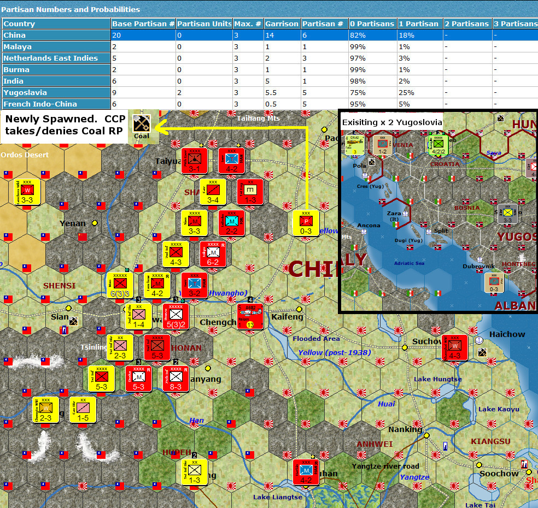Image resolution: width=538 pixels, height=508 pixels.
Task: Click Yugoslavia 25% probability cell
Action: pos(420,92)
